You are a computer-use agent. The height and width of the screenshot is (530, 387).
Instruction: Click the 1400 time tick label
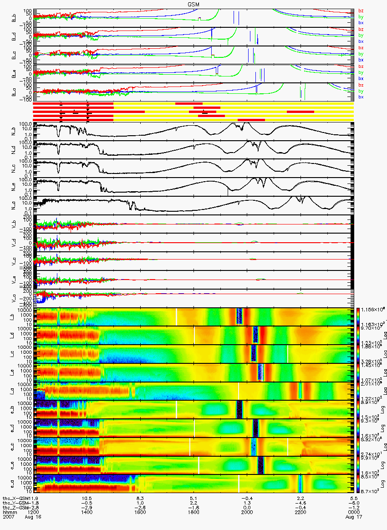87,512
